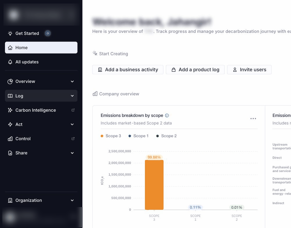This screenshot has height=228, width=291.
Task: Click the building icon in Add a business activity
Action: (x=100, y=70)
